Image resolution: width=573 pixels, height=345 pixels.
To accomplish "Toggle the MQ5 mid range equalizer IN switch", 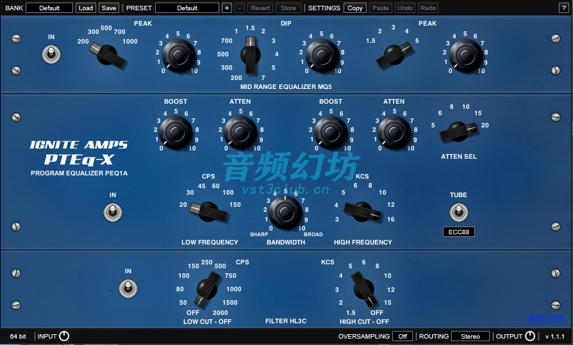I will coord(51,55).
